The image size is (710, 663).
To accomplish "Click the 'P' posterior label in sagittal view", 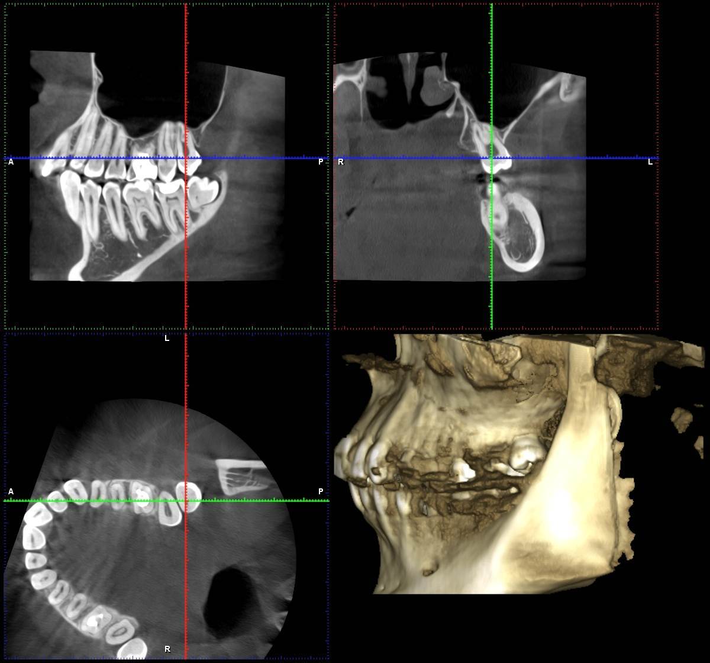I will [321, 162].
